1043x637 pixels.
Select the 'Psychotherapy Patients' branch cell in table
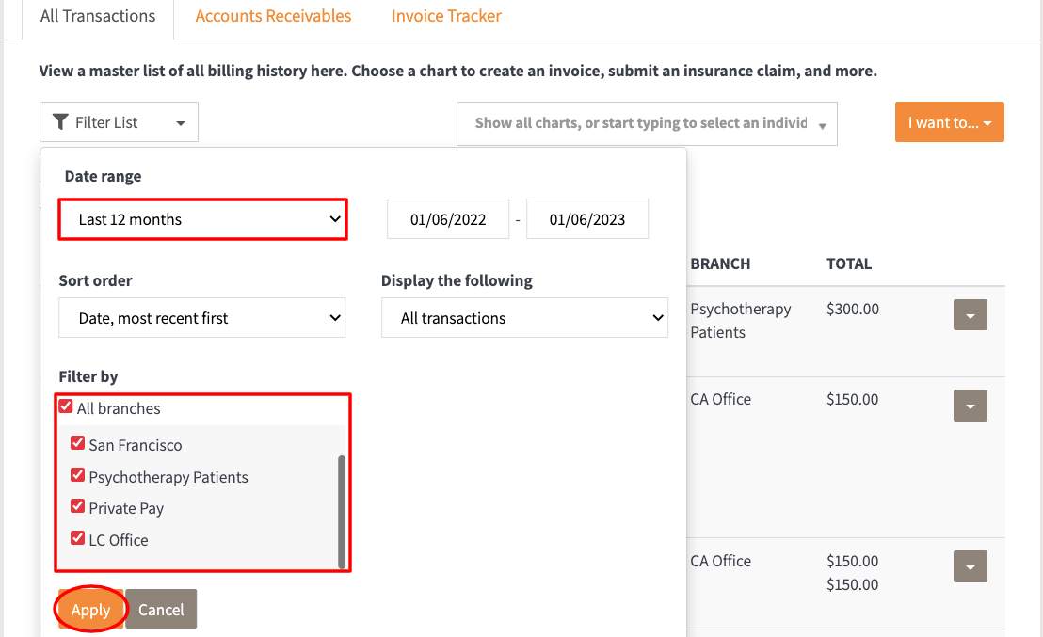[741, 321]
